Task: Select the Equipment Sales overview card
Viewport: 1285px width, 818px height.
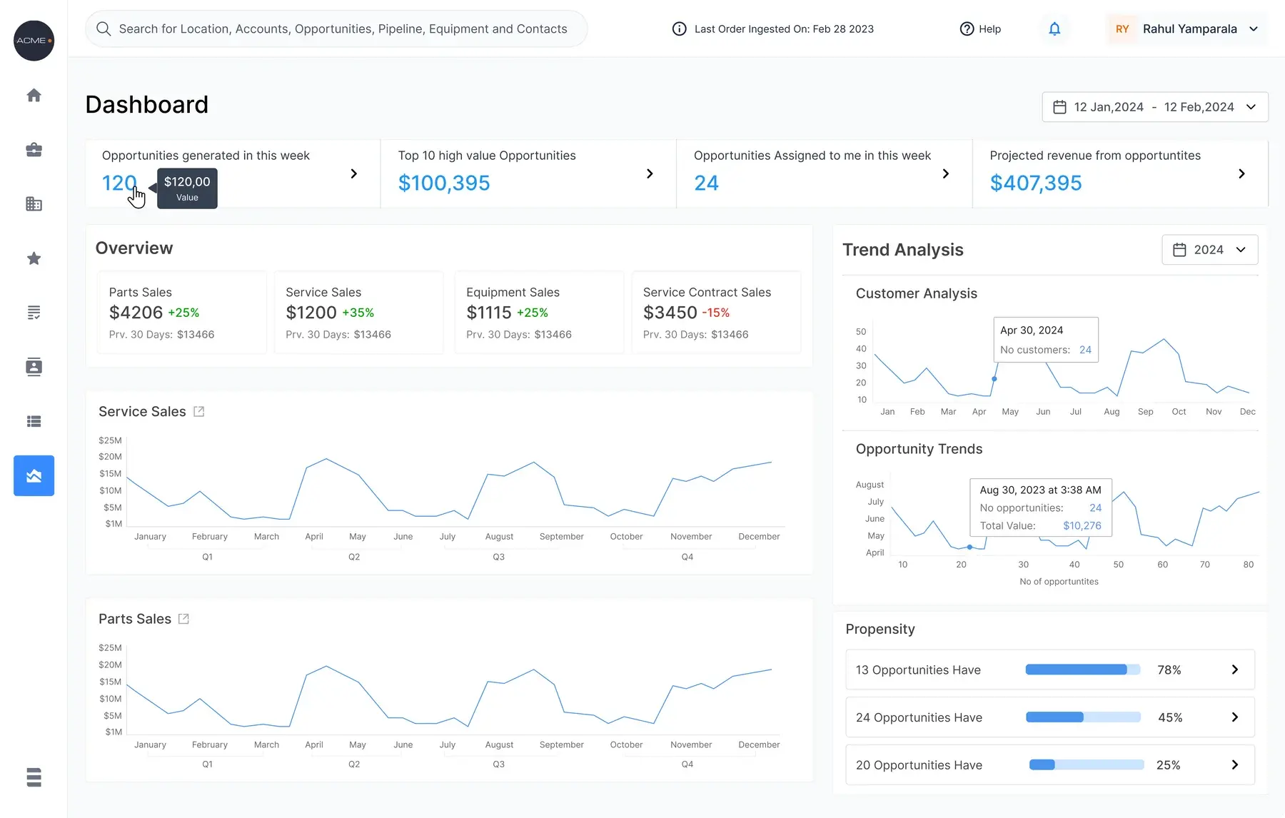Action: 540,313
